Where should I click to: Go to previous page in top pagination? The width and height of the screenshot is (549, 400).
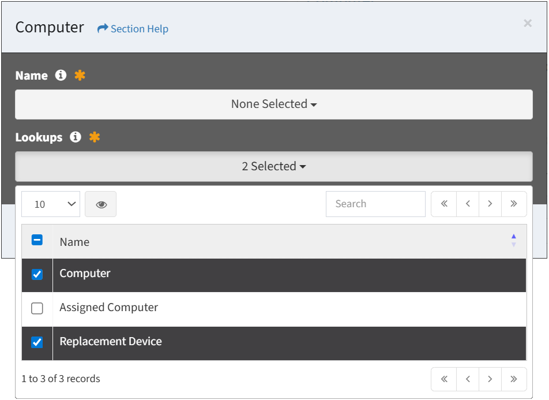468,204
